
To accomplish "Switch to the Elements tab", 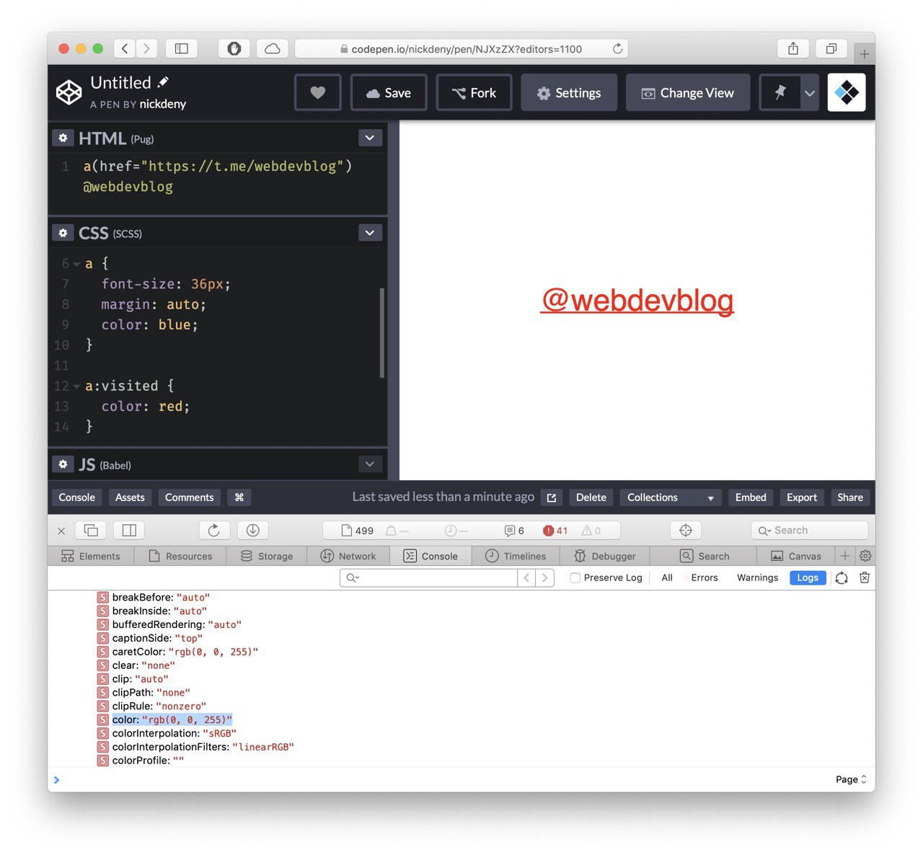I will (91, 556).
